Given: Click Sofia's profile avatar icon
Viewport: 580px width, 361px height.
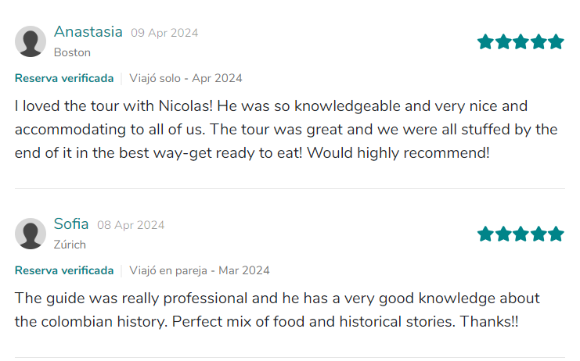Looking at the screenshot, I should pyautogui.click(x=31, y=234).
